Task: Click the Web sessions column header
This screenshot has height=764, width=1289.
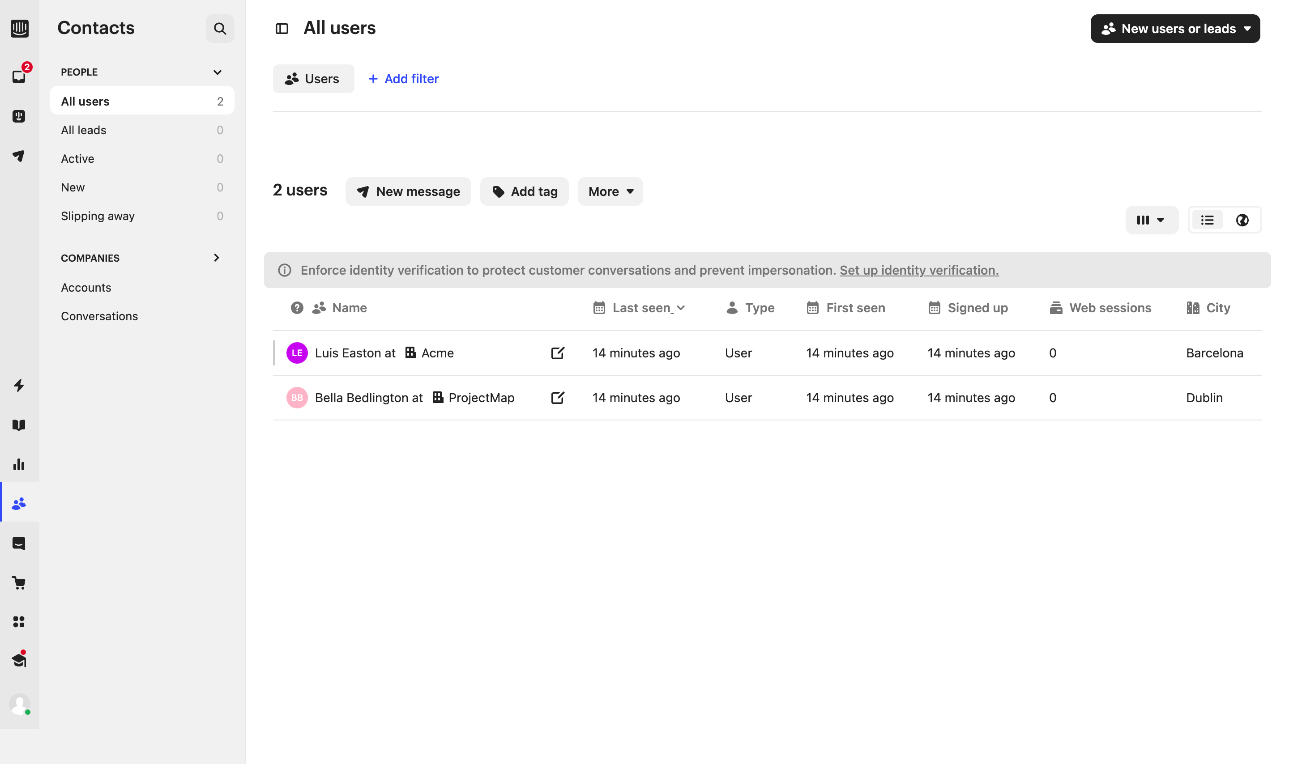Action: (x=1101, y=308)
